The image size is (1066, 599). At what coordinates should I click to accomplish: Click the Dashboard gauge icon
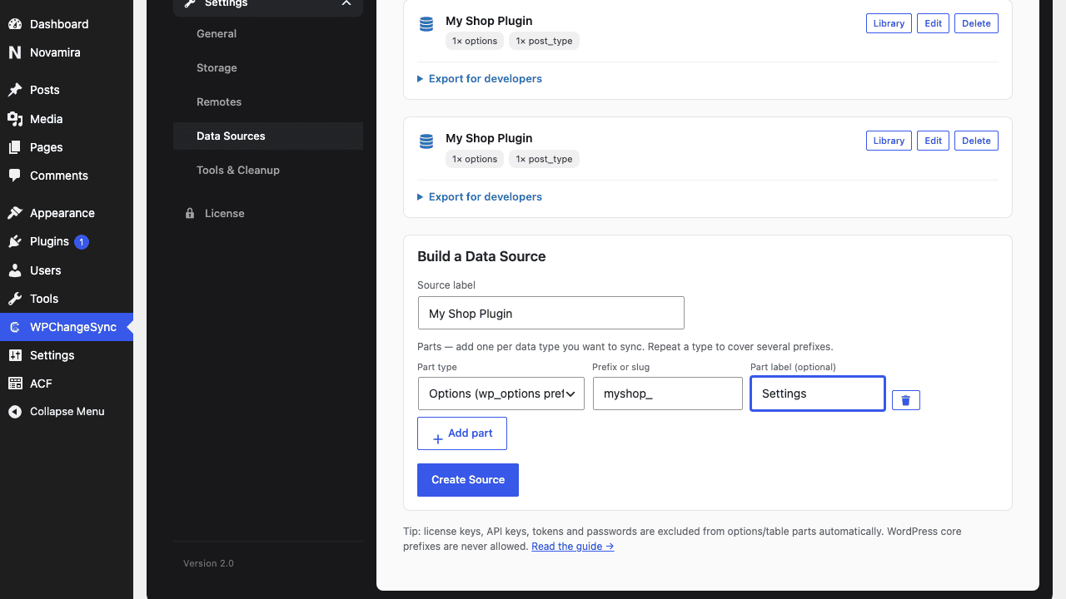click(15, 24)
